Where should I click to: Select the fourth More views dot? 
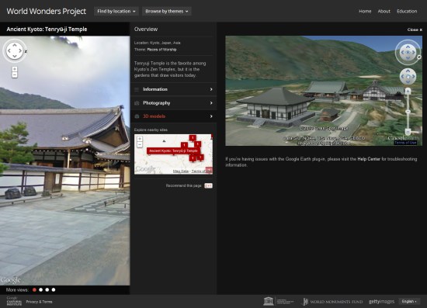pyautogui.click(x=54, y=290)
